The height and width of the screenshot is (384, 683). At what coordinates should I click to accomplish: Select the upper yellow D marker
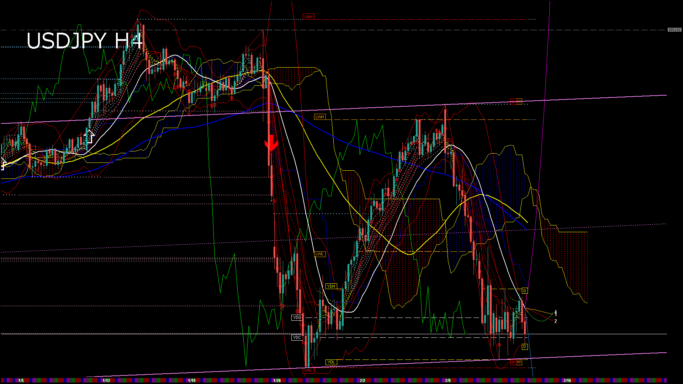point(525,291)
